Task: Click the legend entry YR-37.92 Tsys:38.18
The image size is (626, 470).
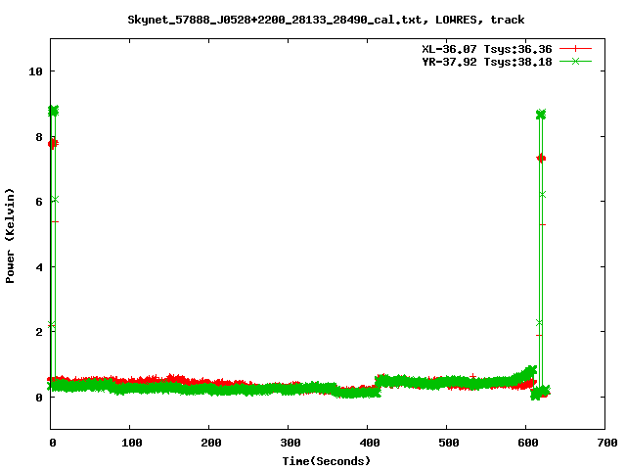Action: (x=487, y=62)
